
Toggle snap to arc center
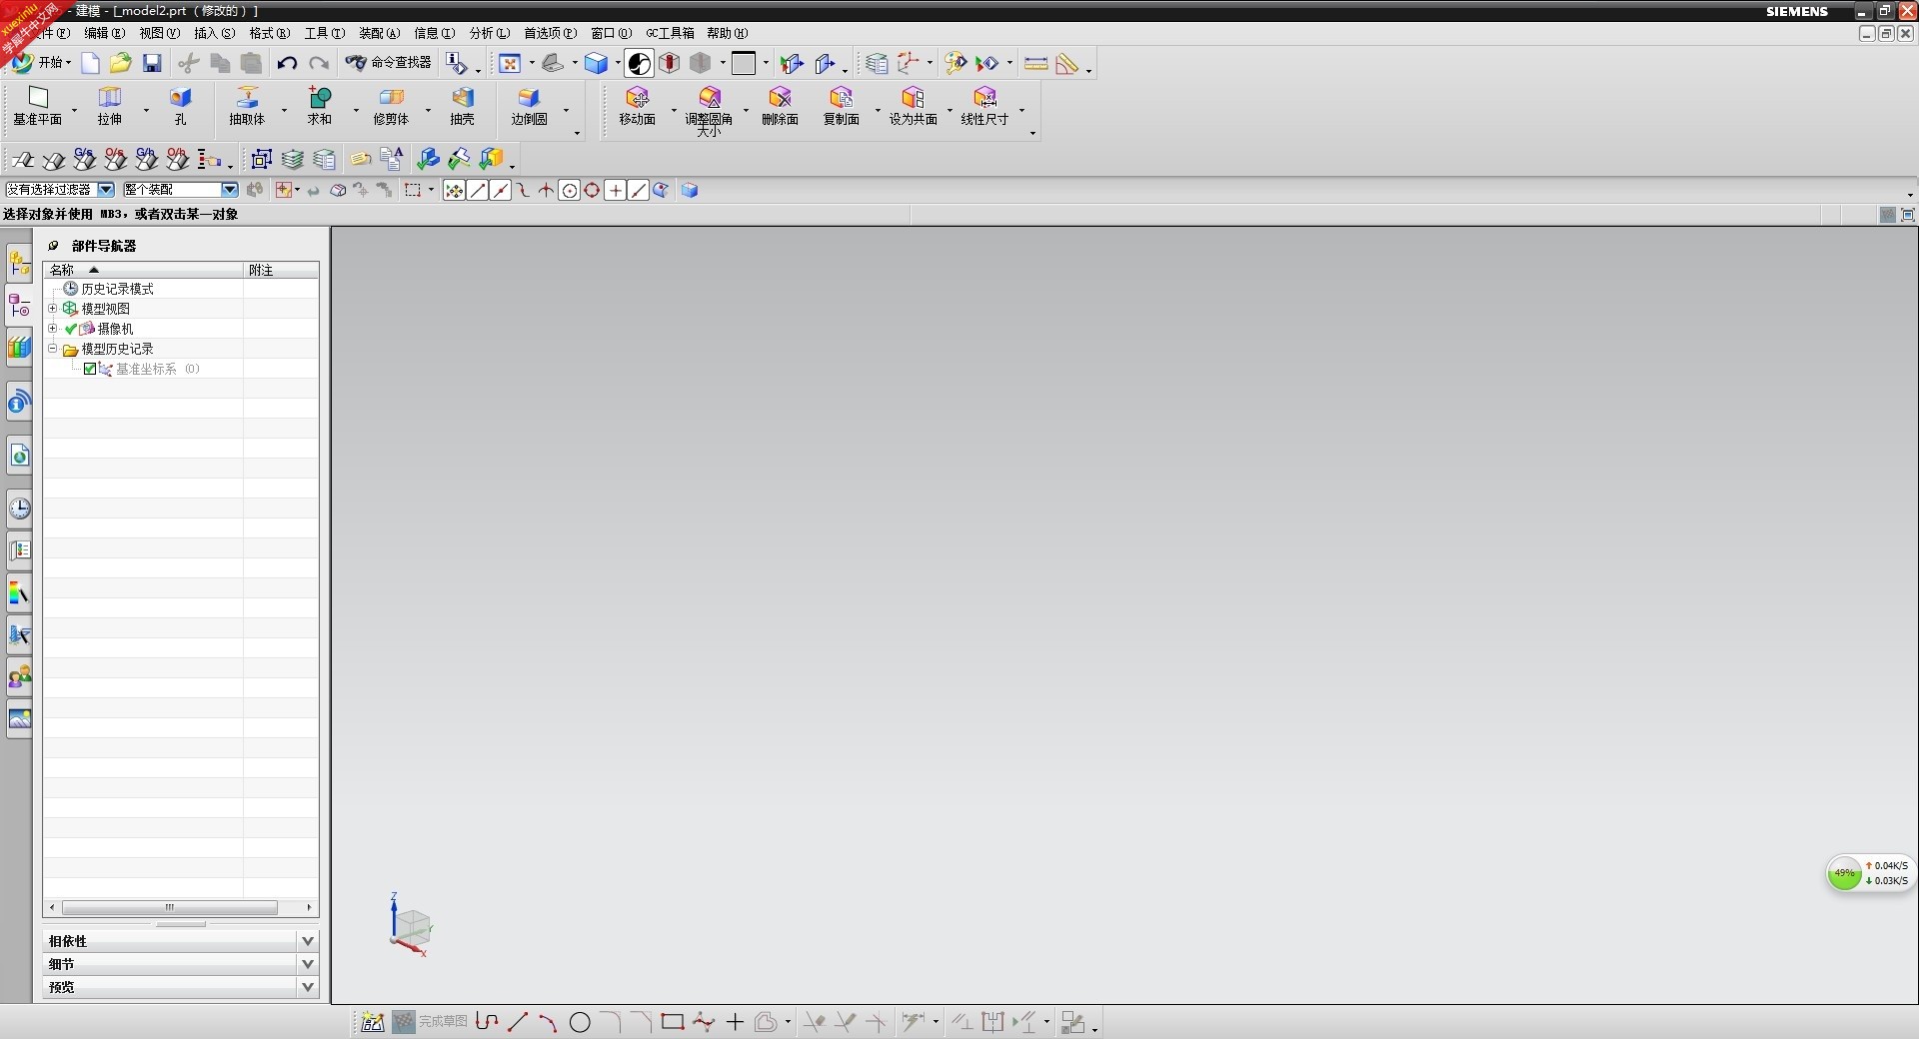pos(570,190)
